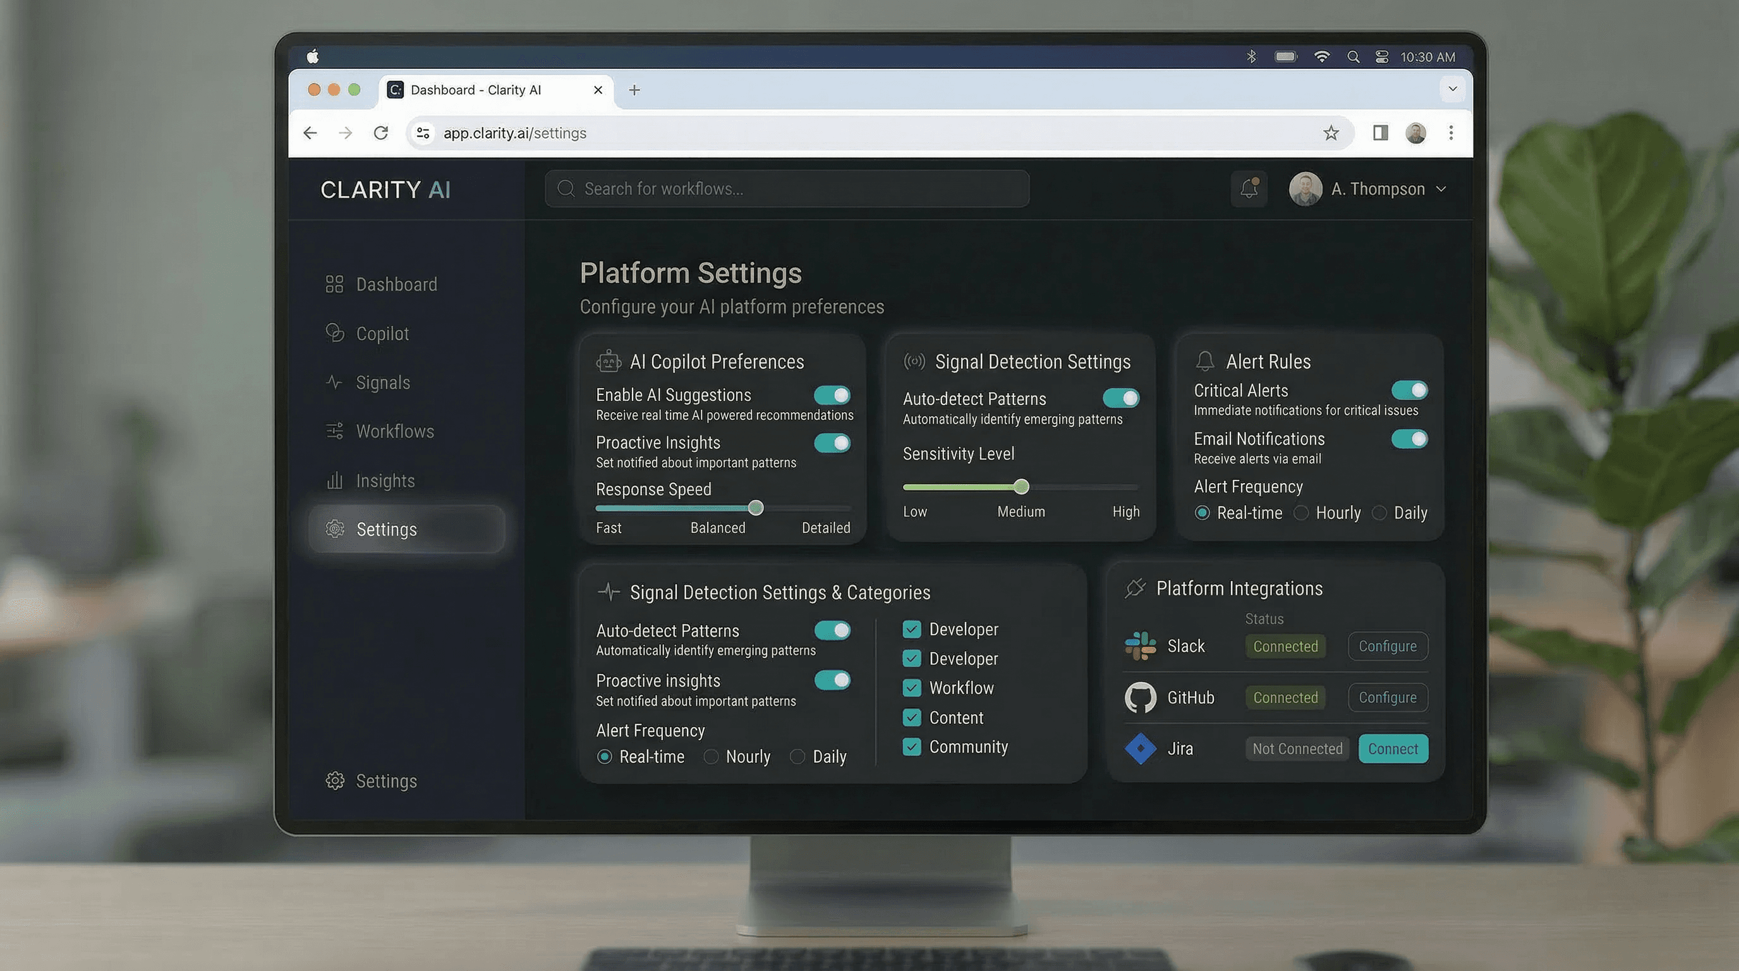
Task: Click the notification bell icon
Action: coord(1248,188)
